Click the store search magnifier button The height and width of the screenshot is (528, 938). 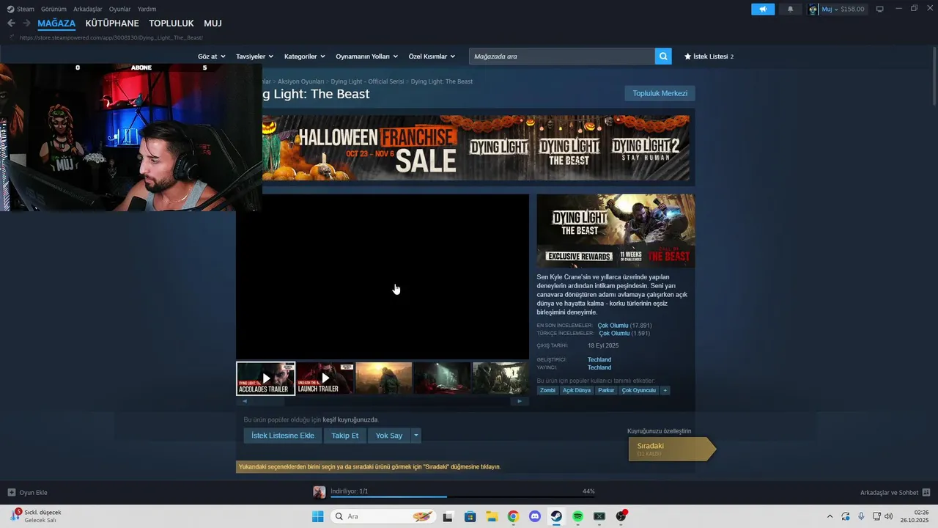pyautogui.click(x=663, y=56)
